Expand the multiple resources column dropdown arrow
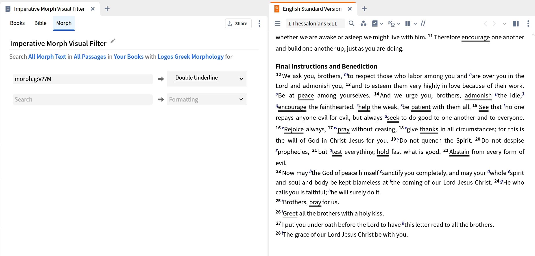Image resolution: width=535 pixels, height=256 pixels. (x=415, y=24)
